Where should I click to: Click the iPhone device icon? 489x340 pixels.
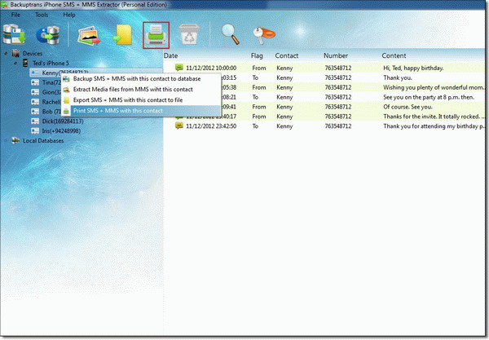pyautogui.click(x=25, y=63)
